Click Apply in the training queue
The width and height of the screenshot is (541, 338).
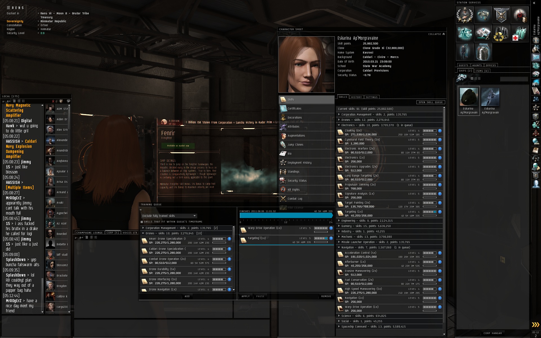[245, 296]
